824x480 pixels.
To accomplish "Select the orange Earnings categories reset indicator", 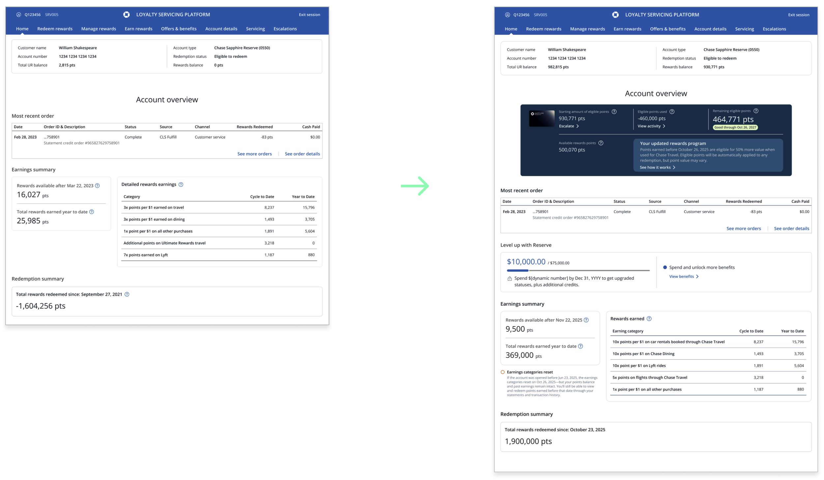I will coord(503,372).
